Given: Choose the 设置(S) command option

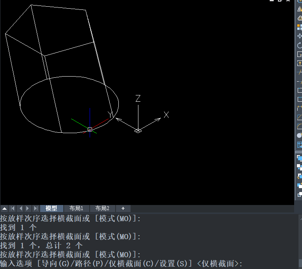Looking at the screenshot, I should click(173, 264).
